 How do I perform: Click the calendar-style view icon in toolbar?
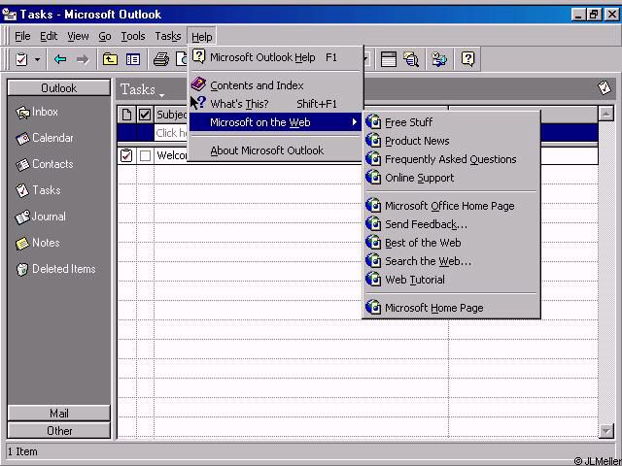389,59
